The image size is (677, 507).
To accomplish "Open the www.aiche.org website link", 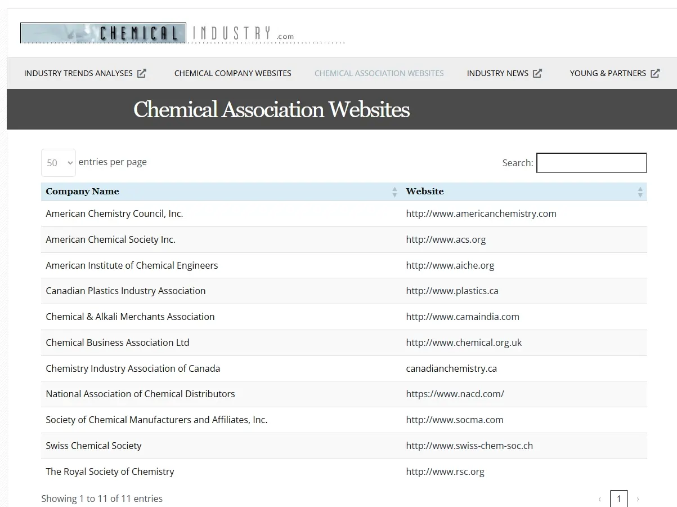I will pyautogui.click(x=450, y=265).
